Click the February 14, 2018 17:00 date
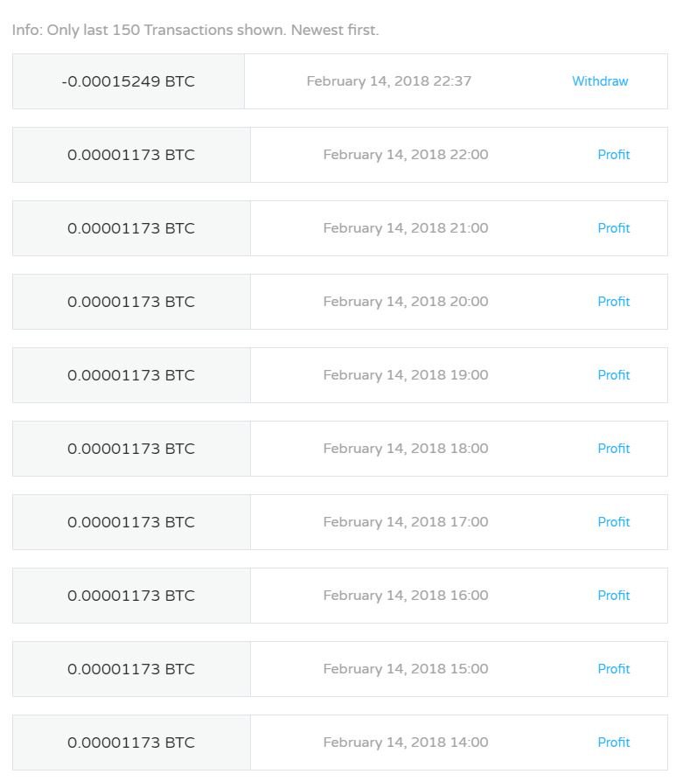 (406, 522)
